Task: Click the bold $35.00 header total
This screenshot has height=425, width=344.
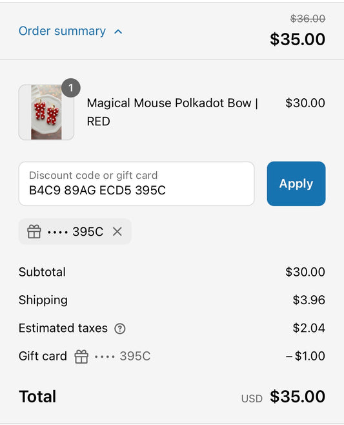Action: (x=298, y=39)
